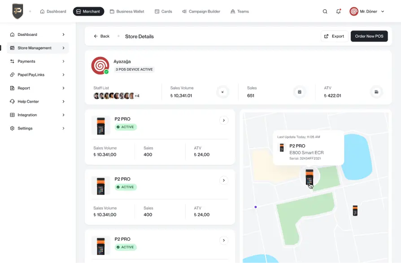Click the Export button
Viewport: 401px width, 263px height.
click(x=334, y=36)
